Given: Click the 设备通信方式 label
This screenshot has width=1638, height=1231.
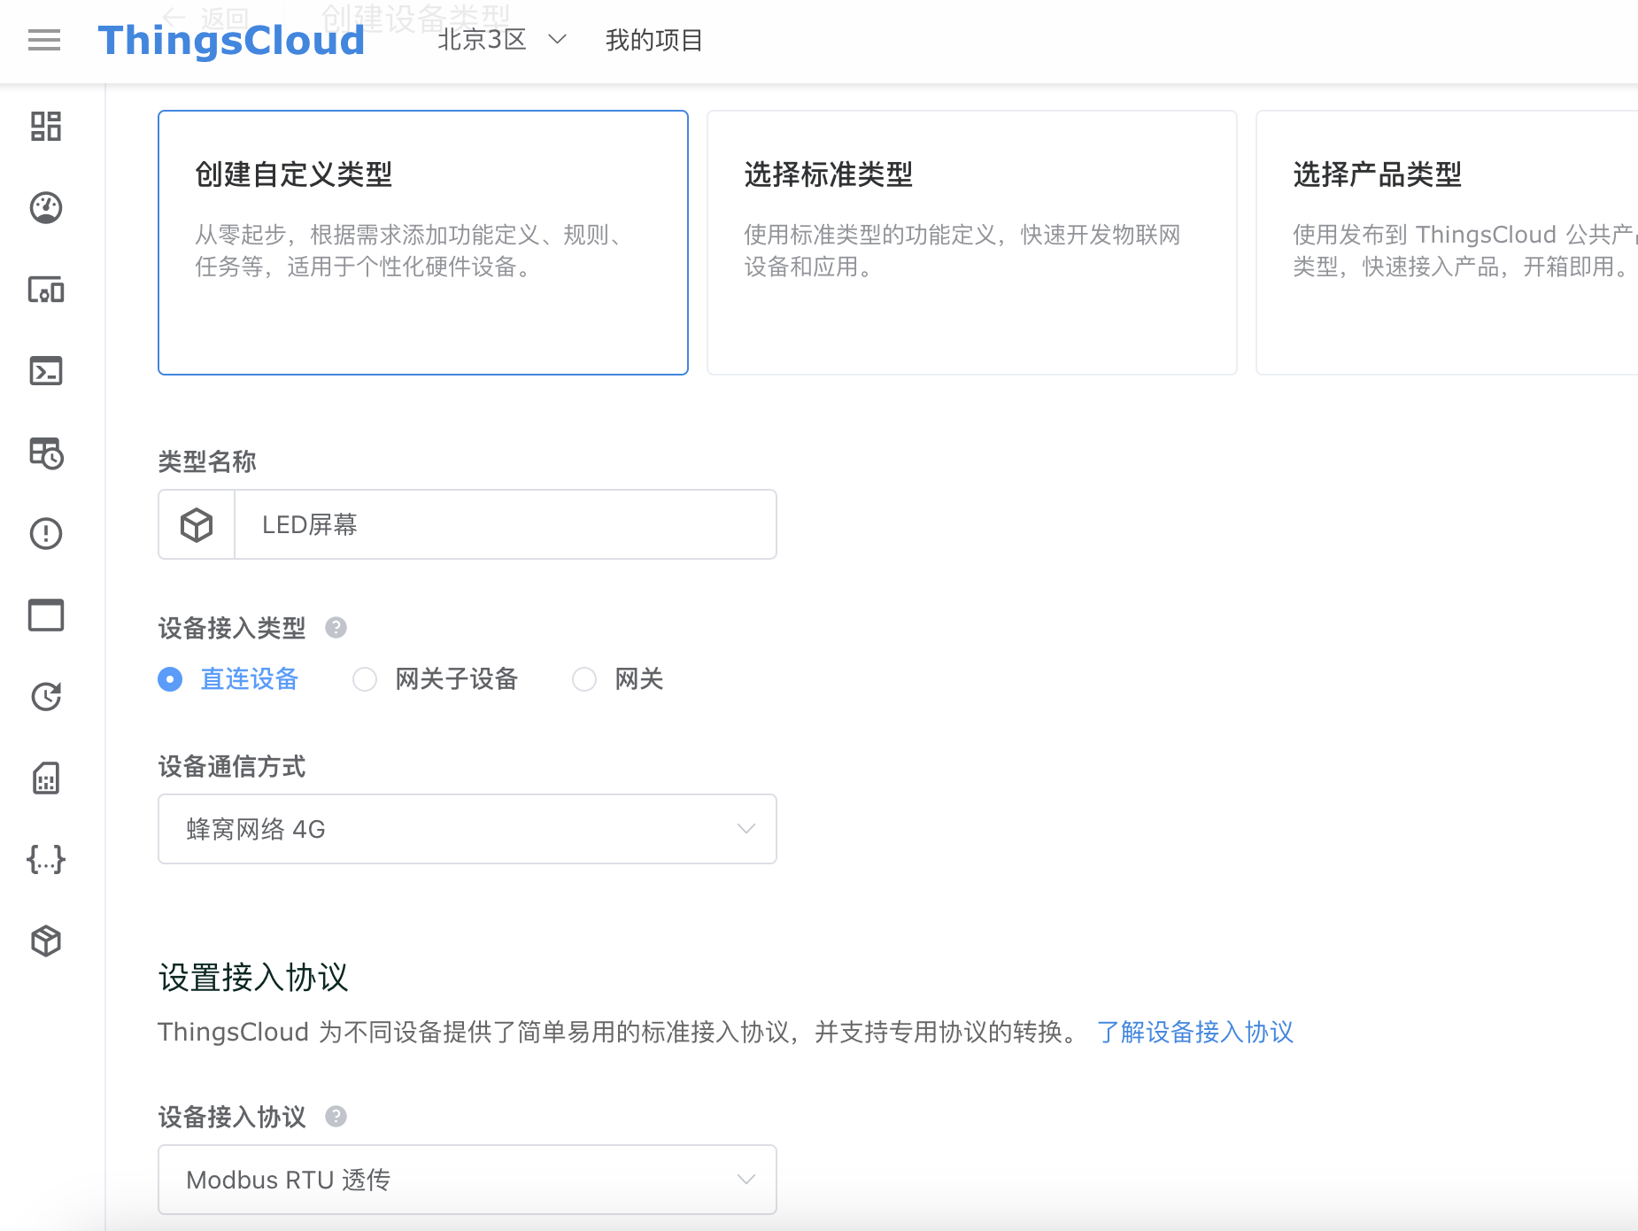Looking at the screenshot, I should pos(232,766).
